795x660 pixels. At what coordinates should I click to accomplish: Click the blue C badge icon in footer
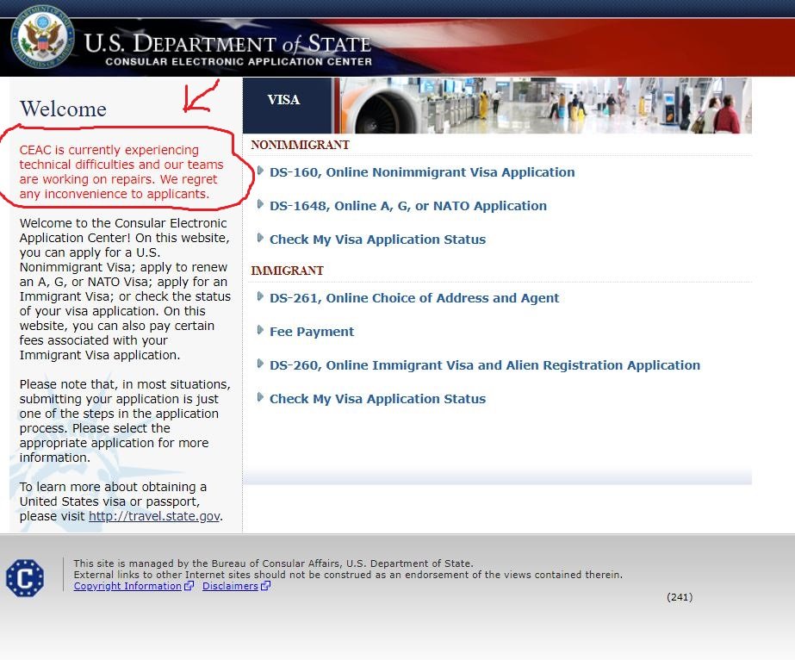[x=25, y=578]
